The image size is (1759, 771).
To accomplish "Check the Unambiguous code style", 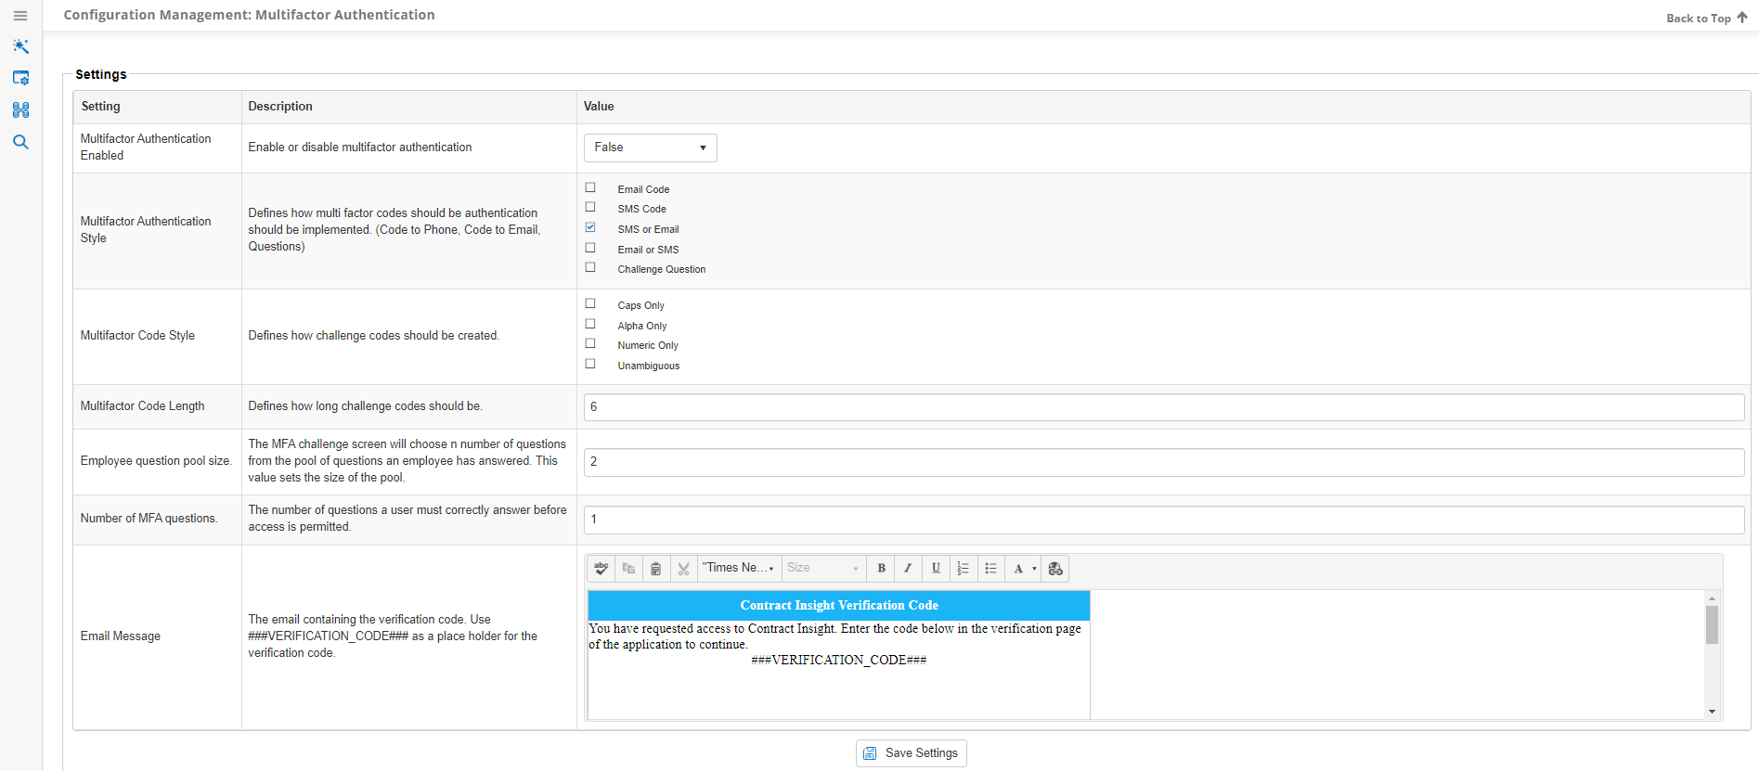I will (590, 364).
